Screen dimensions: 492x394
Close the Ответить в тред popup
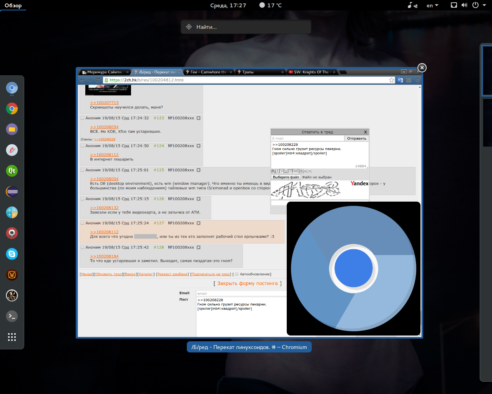click(365, 132)
